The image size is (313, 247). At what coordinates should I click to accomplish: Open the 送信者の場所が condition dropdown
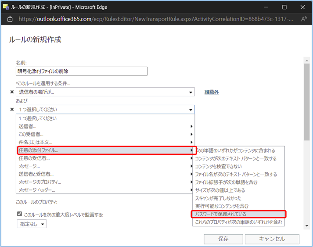(x=105, y=92)
